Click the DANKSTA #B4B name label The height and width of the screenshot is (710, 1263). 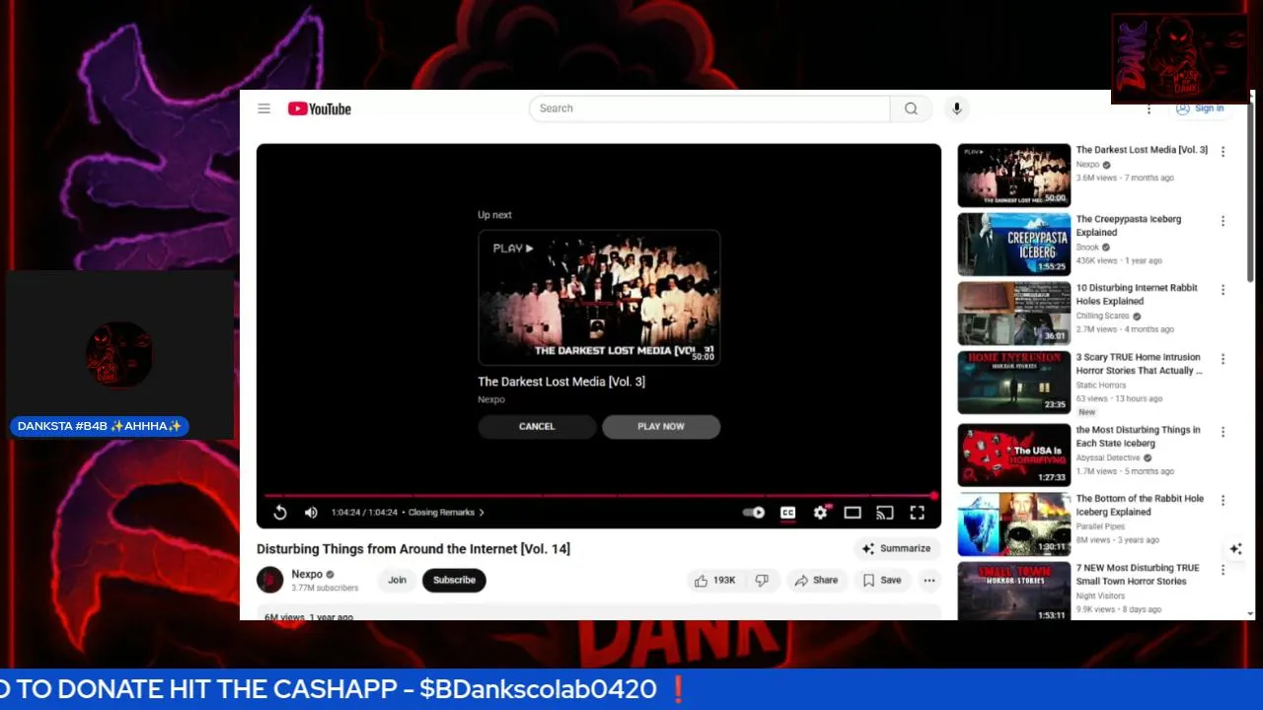[x=100, y=426]
